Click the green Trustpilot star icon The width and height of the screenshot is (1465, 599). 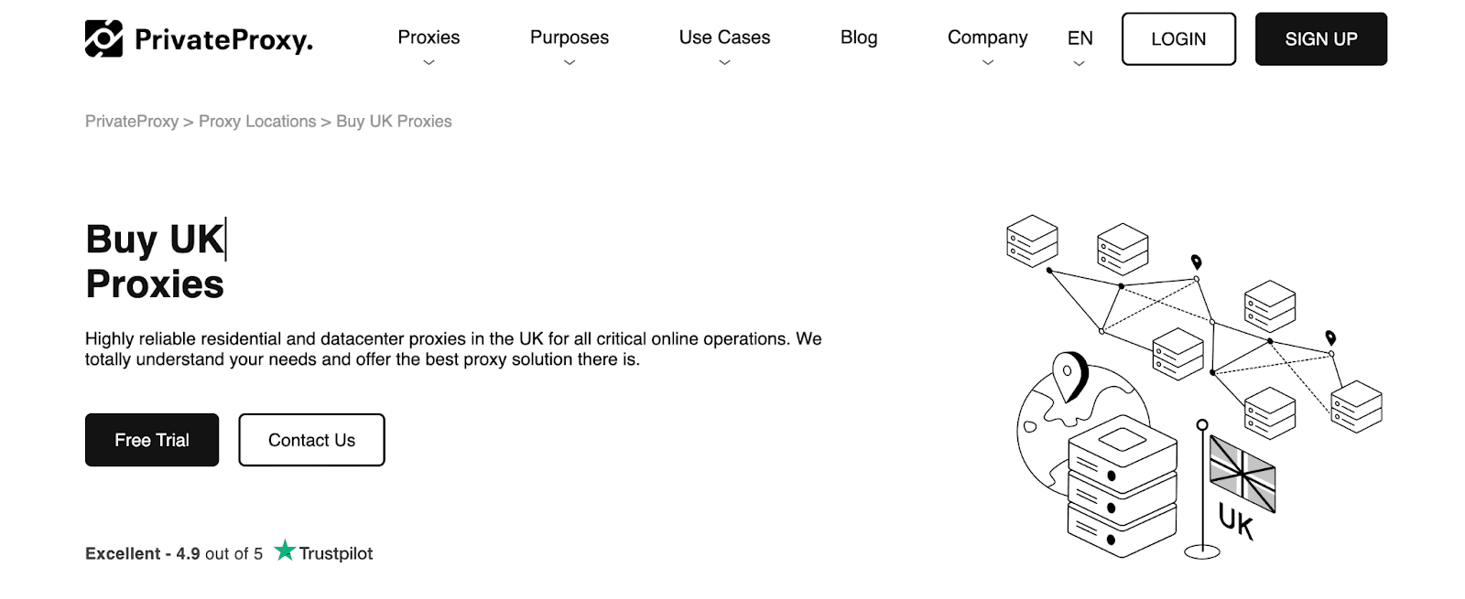(x=285, y=551)
